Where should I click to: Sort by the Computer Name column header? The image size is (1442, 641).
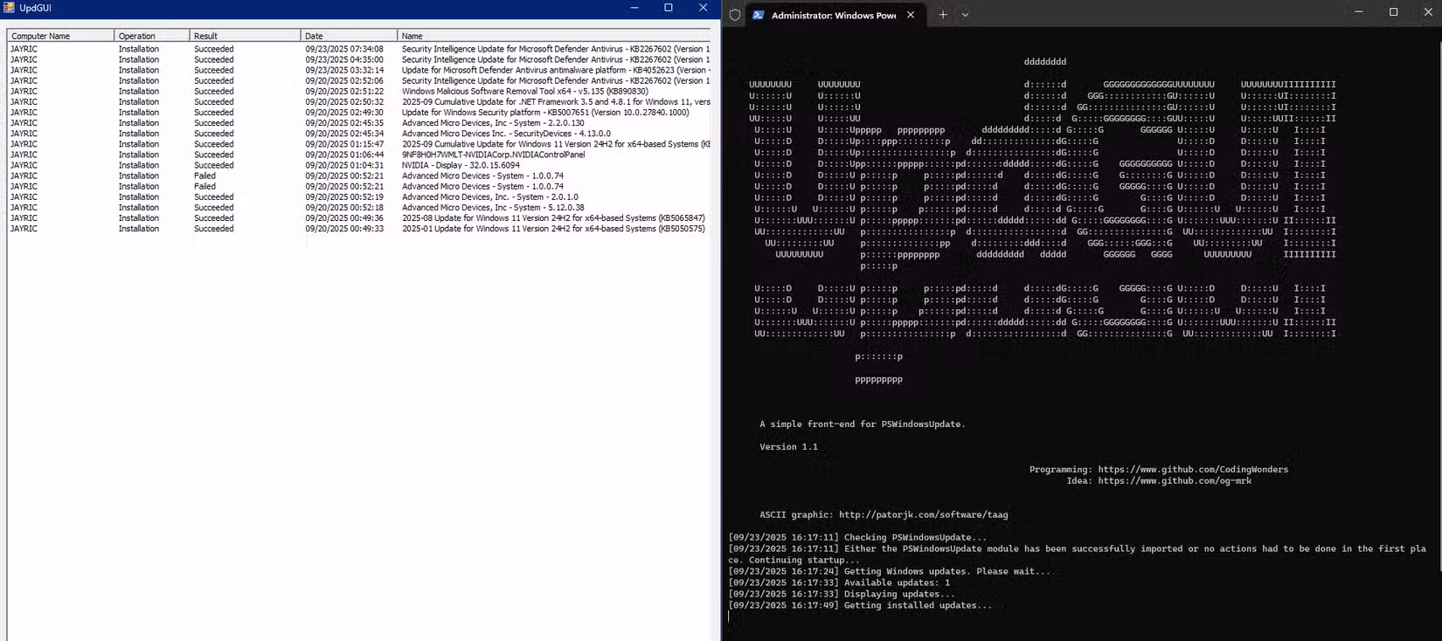[59, 36]
